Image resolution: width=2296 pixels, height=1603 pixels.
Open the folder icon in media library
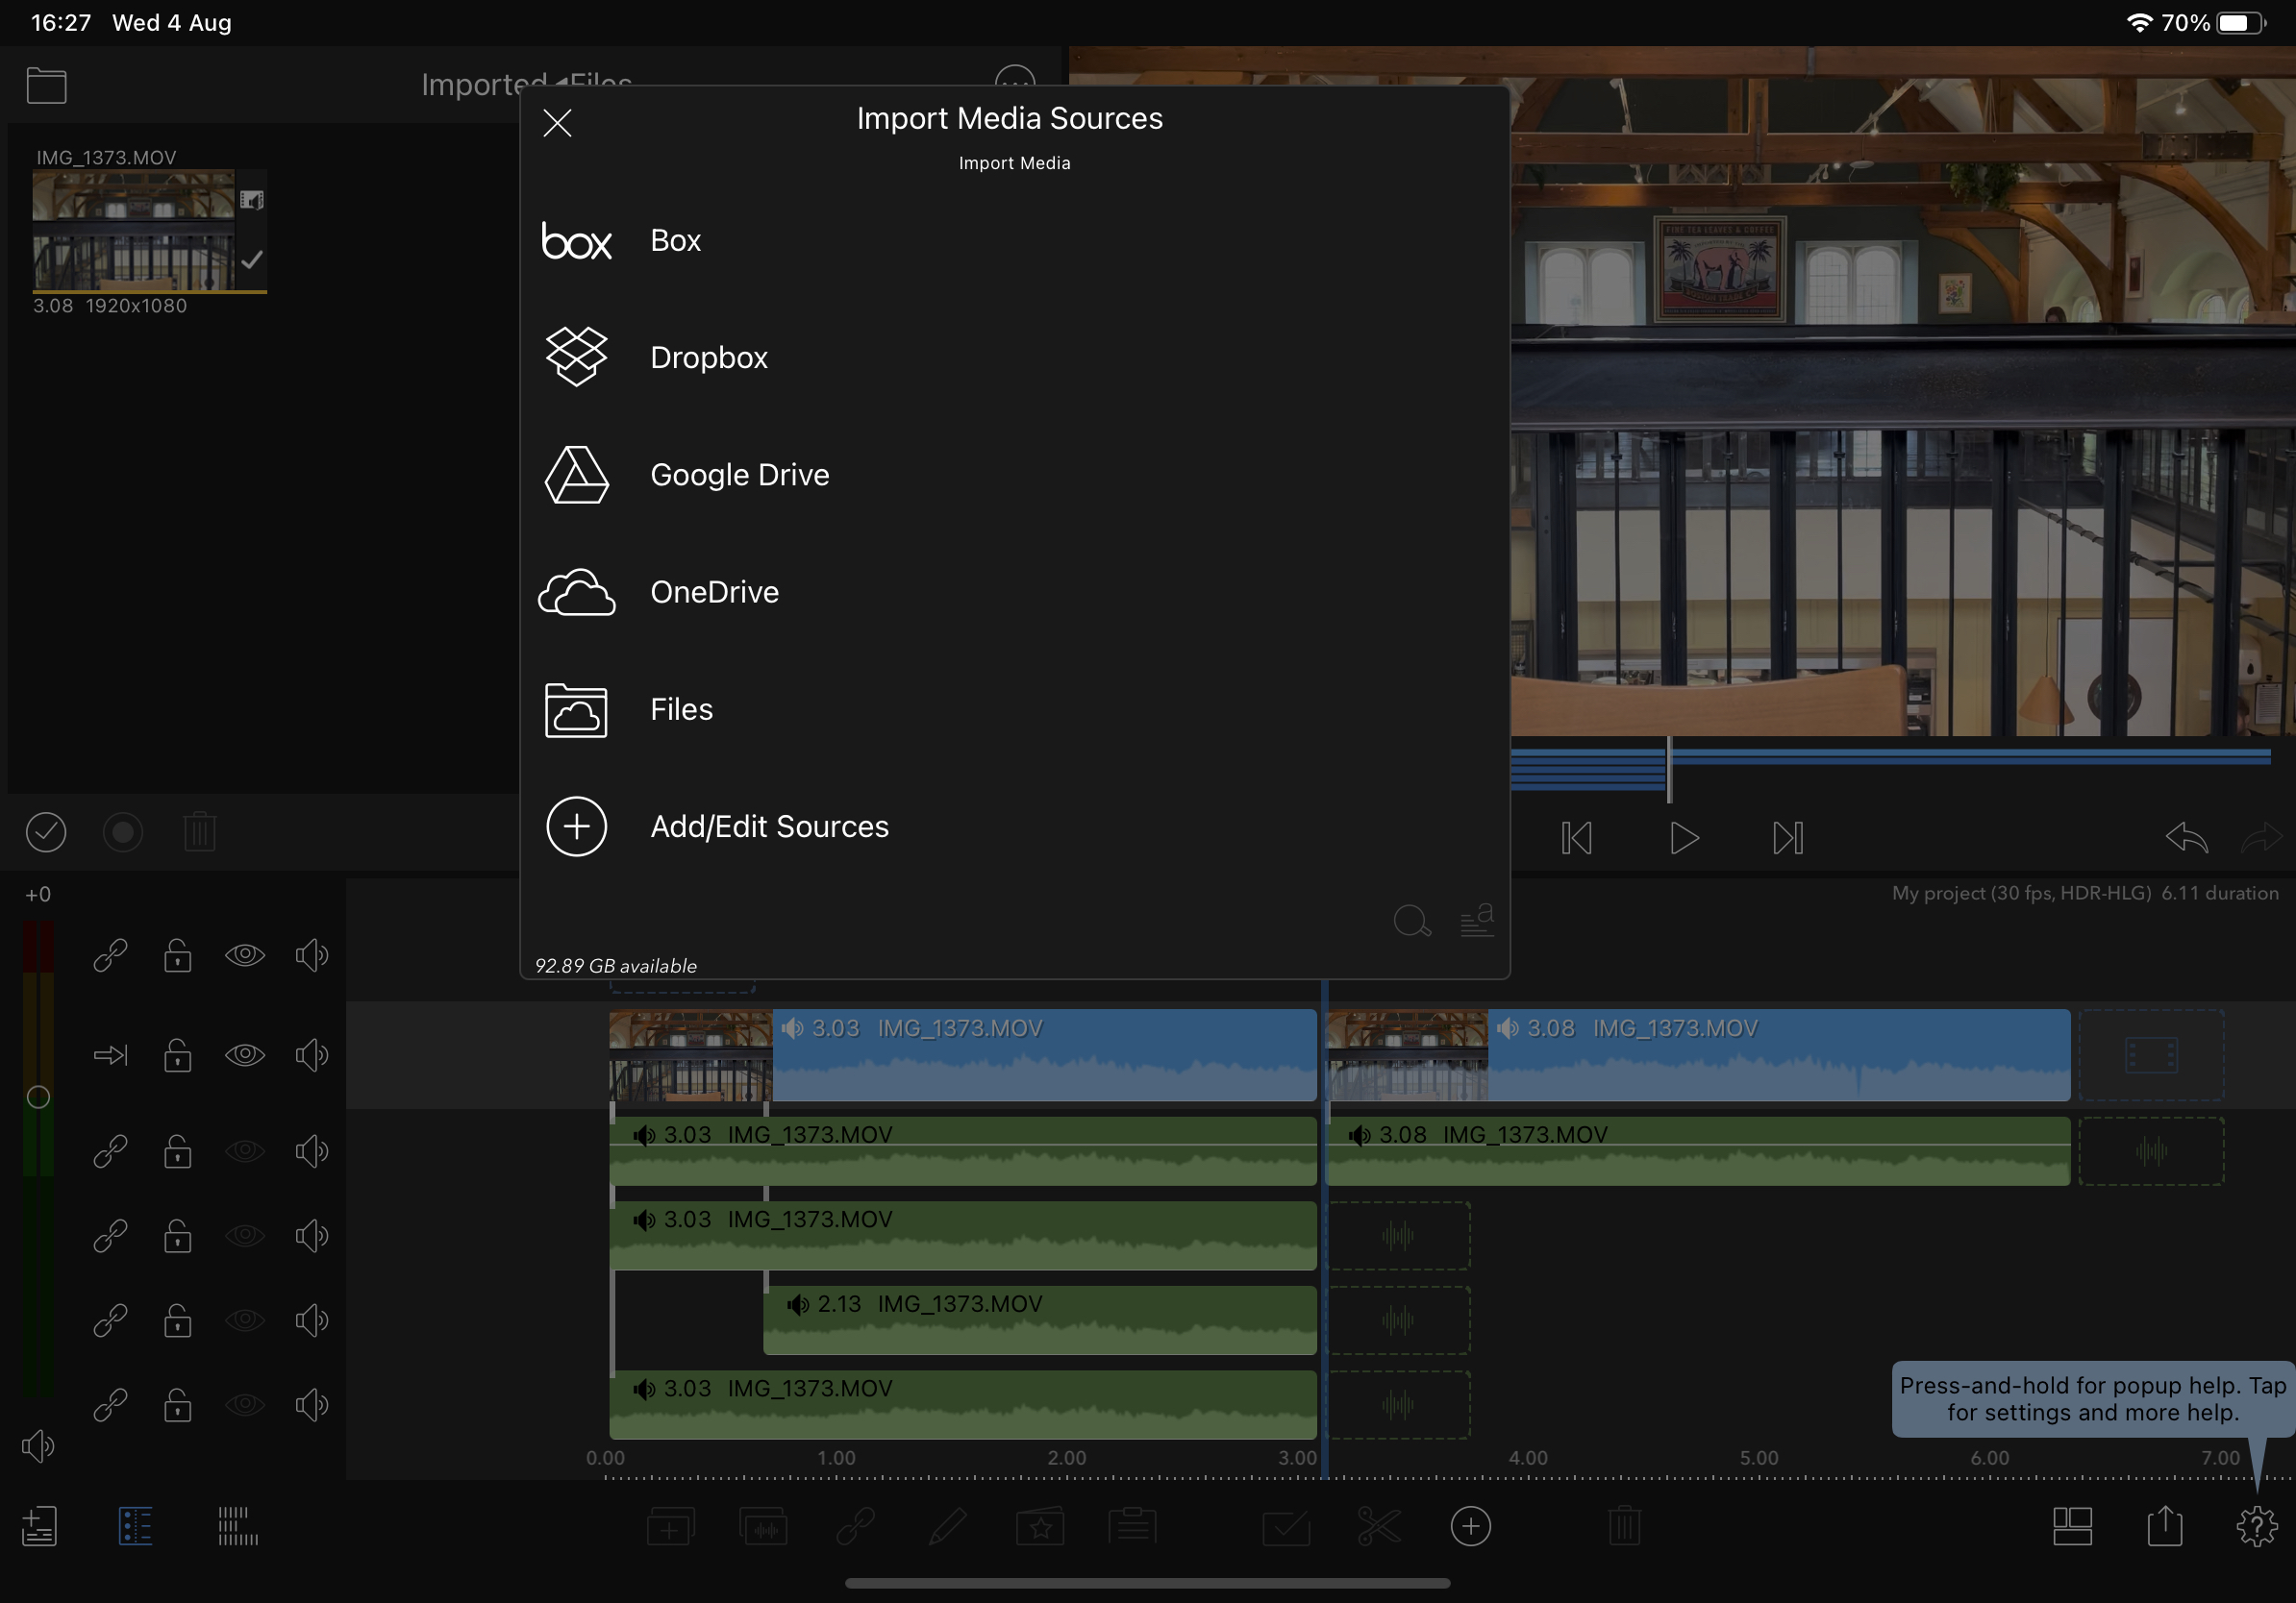tap(46, 86)
